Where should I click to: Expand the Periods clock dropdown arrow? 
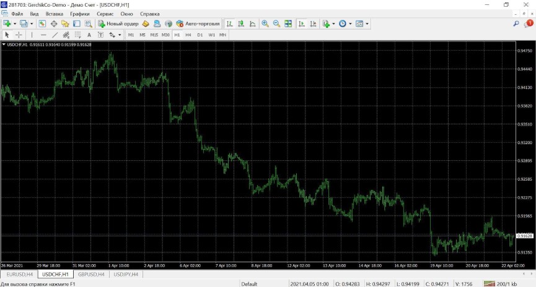coord(350,24)
